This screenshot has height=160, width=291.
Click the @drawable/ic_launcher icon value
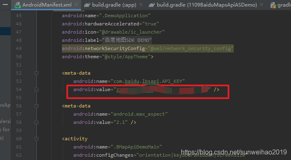pos(132,32)
